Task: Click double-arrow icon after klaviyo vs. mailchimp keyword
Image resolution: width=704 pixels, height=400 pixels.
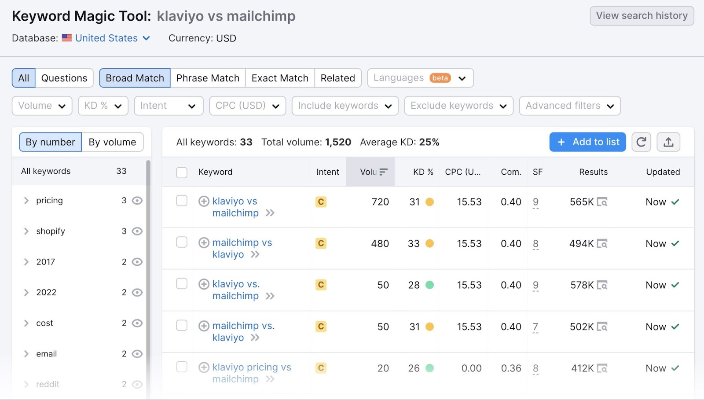Action: 270,296
